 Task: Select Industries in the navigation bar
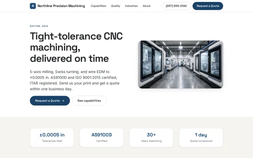click(131, 6)
